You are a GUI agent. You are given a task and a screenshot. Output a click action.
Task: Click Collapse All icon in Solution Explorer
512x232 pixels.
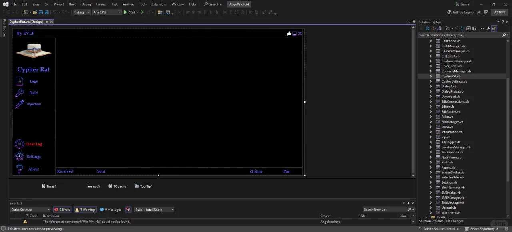coord(468,28)
